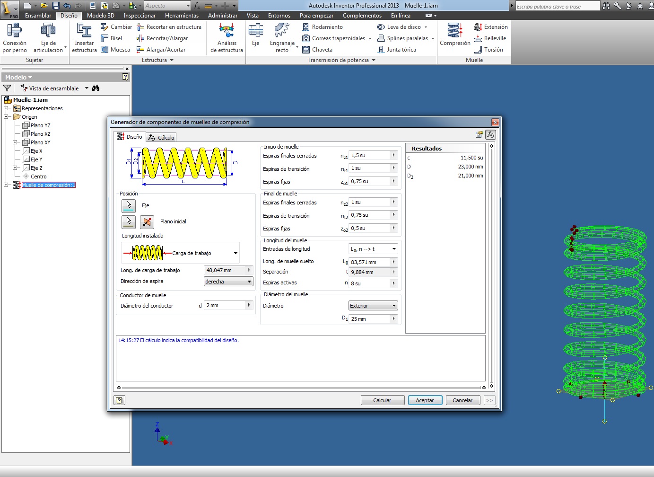Select the Torsión spring tool

pyautogui.click(x=488, y=50)
